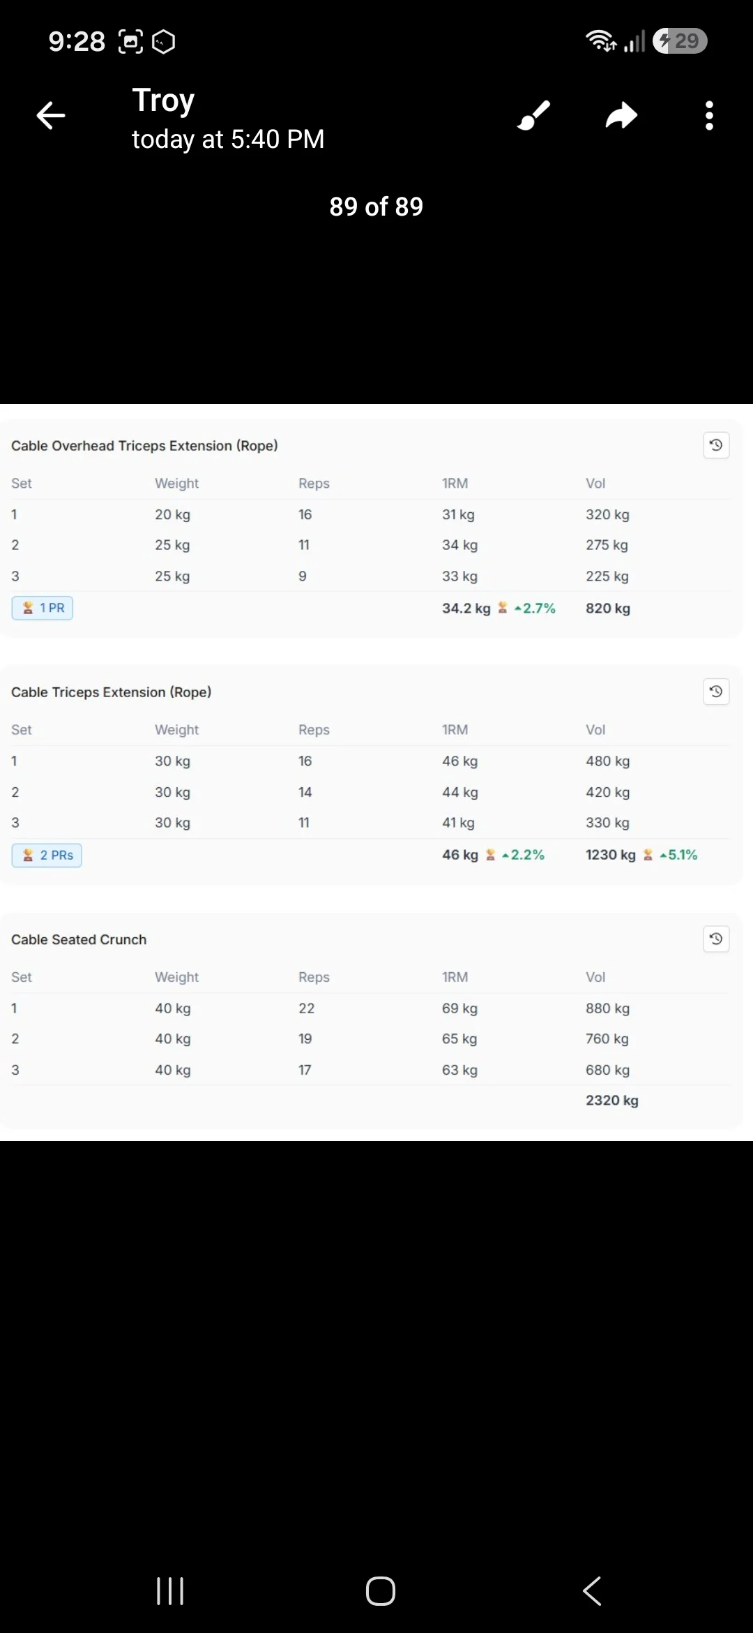Viewport: 753px width, 1633px height.
Task: Tap the Cable Seated Crunch title
Action: coord(79,939)
